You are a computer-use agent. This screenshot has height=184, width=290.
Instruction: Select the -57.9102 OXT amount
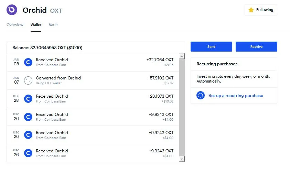[x=161, y=78]
